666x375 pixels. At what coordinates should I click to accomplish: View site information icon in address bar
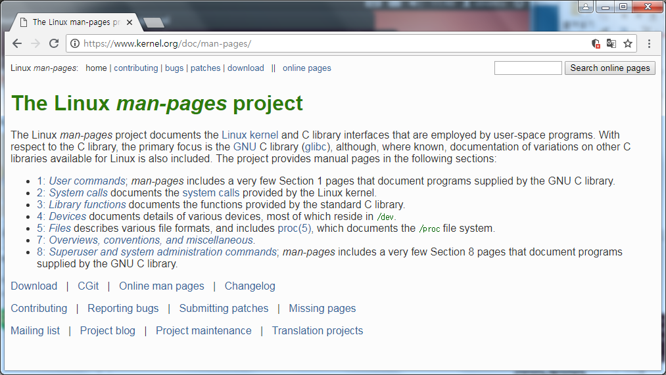(x=75, y=43)
